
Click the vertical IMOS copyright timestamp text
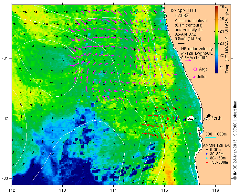click(x=235, y=140)
